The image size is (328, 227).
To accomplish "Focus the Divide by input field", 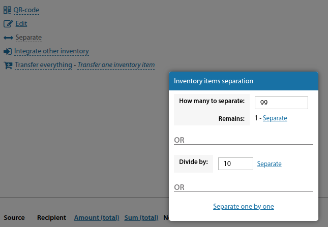I will [235, 164].
